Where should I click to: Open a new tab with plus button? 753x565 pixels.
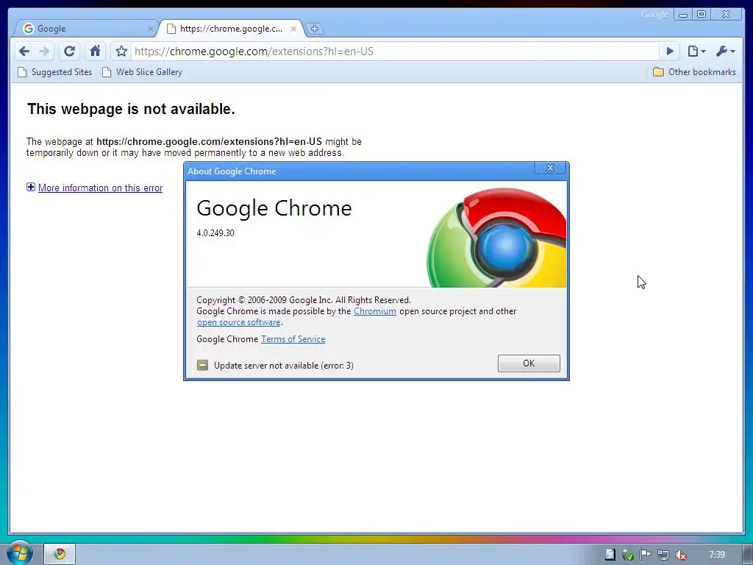click(315, 29)
